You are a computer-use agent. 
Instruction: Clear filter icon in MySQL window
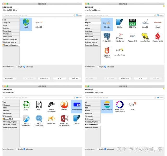pos(155,15)
